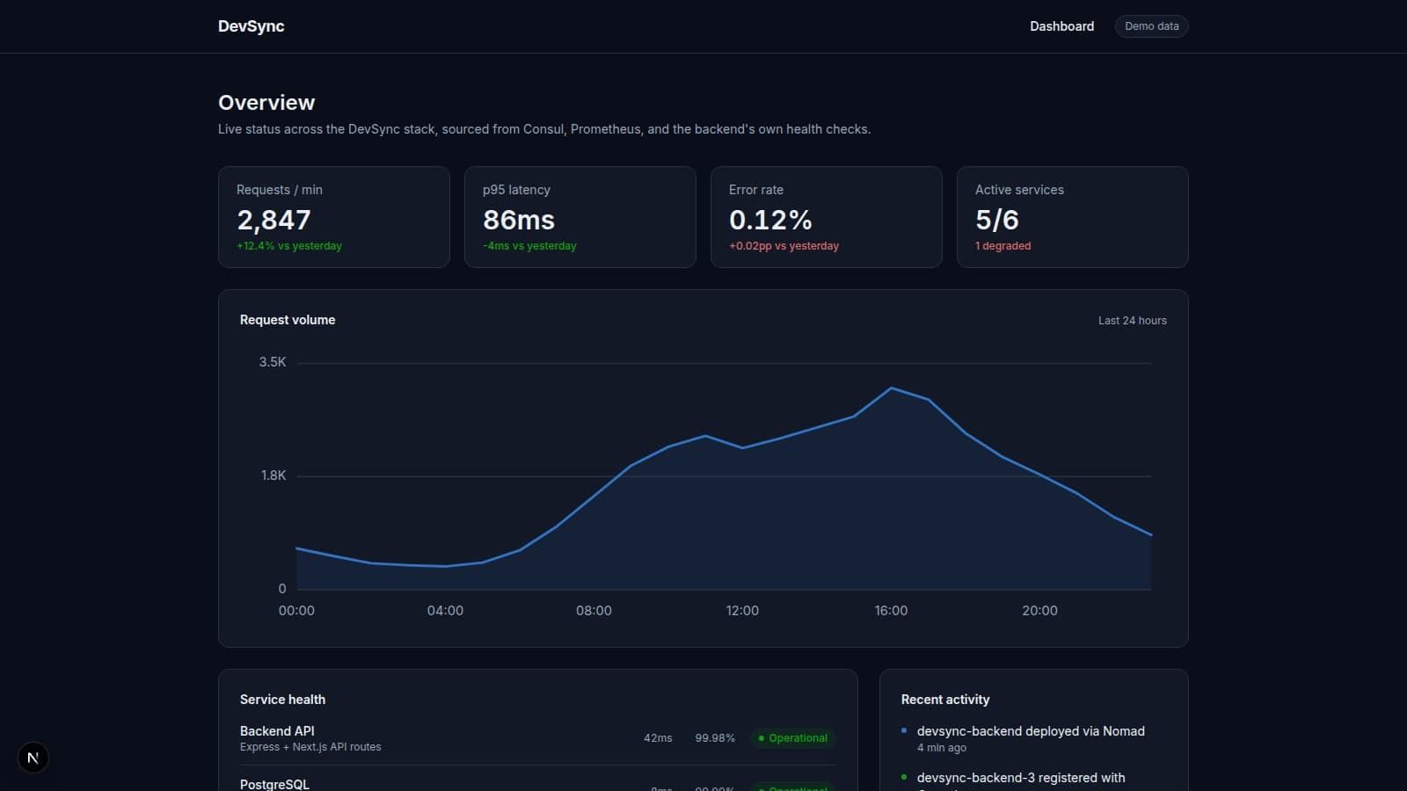Click the "1 degraded" status text
This screenshot has height=791, width=1407.
(1002, 246)
